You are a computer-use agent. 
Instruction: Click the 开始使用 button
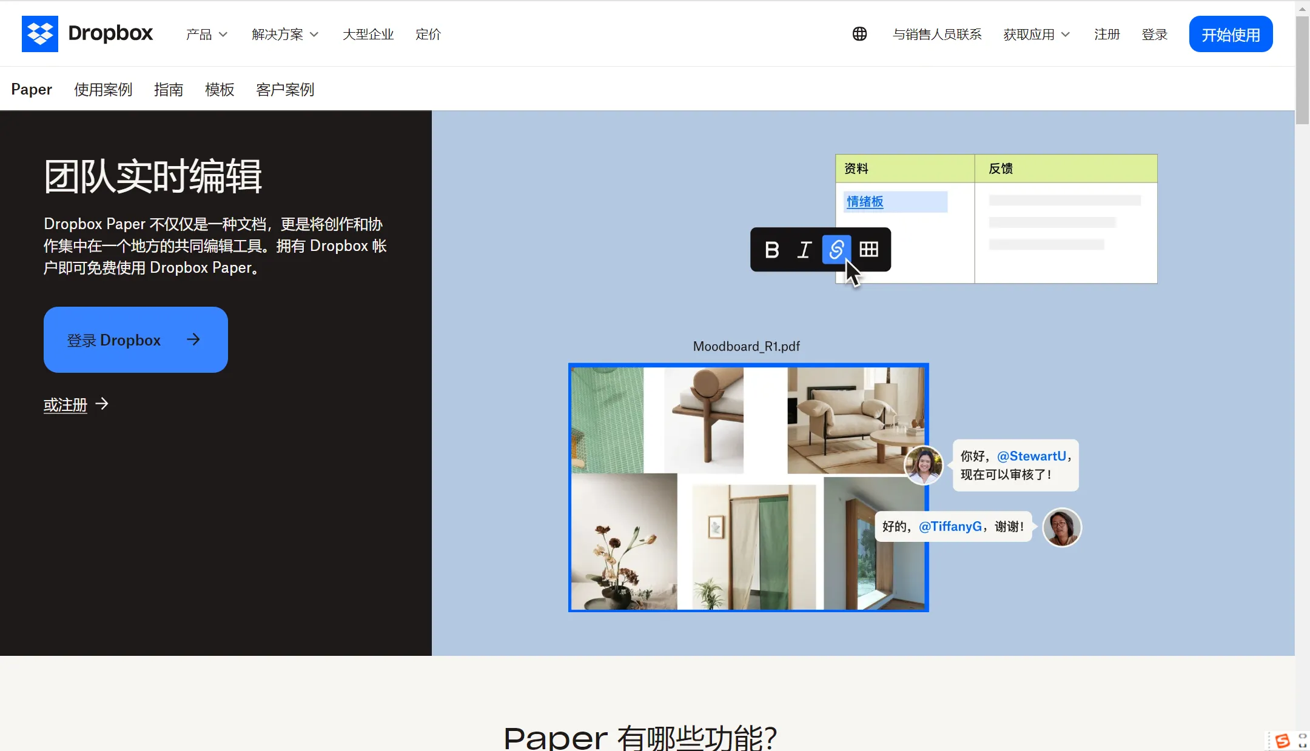click(1231, 34)
